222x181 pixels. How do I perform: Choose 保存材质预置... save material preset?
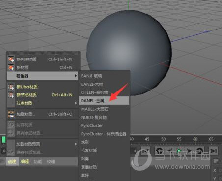pos(42,152)
